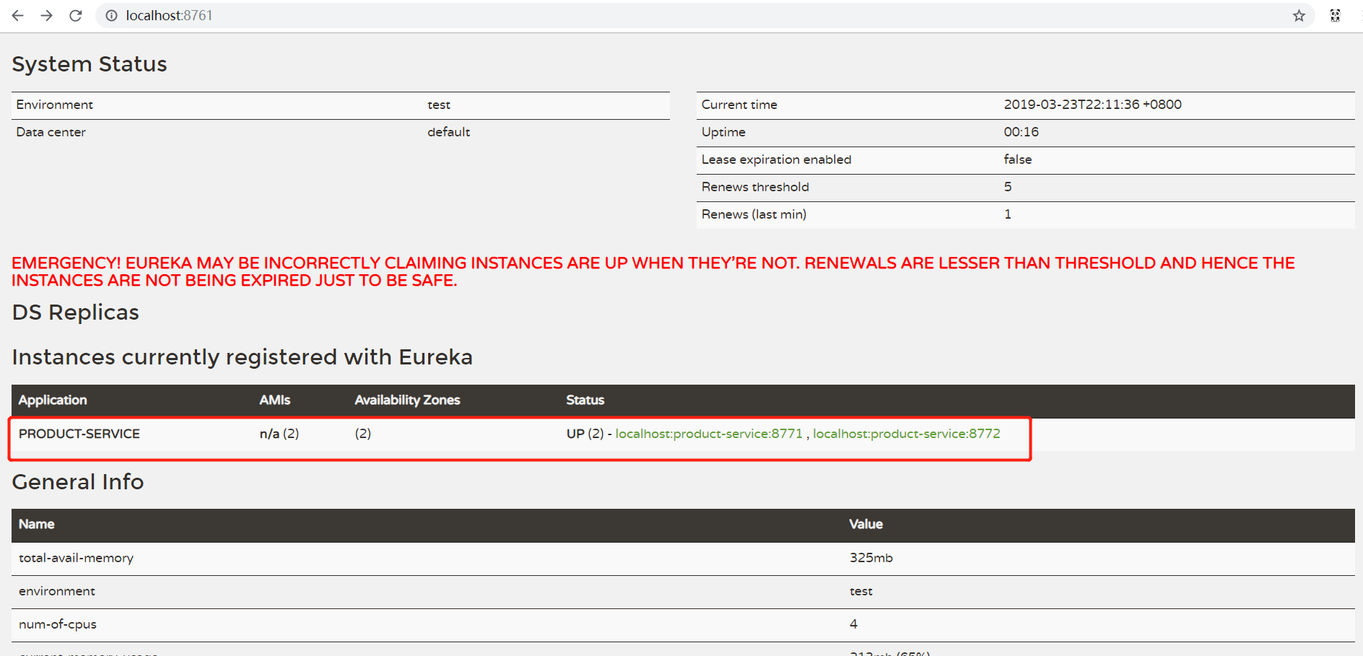
Task: Select the 'false' lease expiration value
Action: [x=1017, y=159]
